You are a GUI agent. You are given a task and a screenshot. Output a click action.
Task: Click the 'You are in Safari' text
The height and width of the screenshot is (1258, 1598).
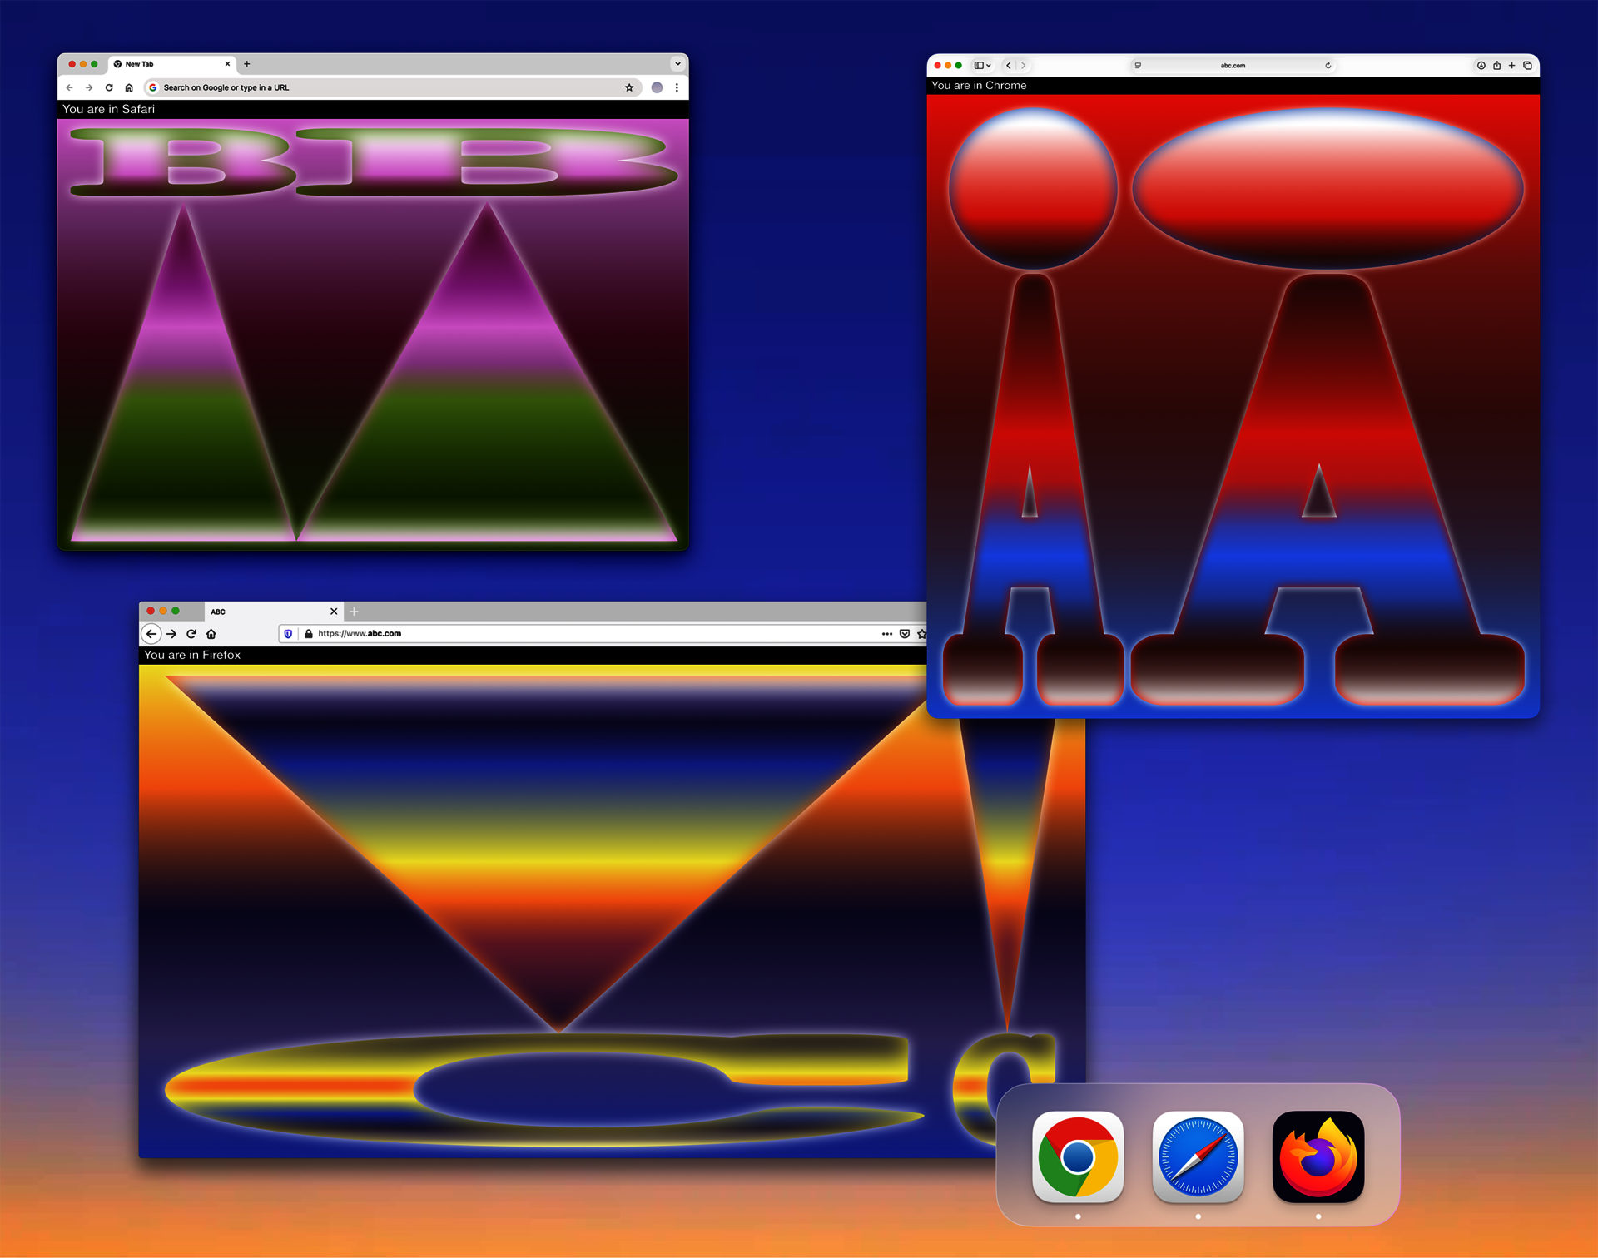point(108,109)
